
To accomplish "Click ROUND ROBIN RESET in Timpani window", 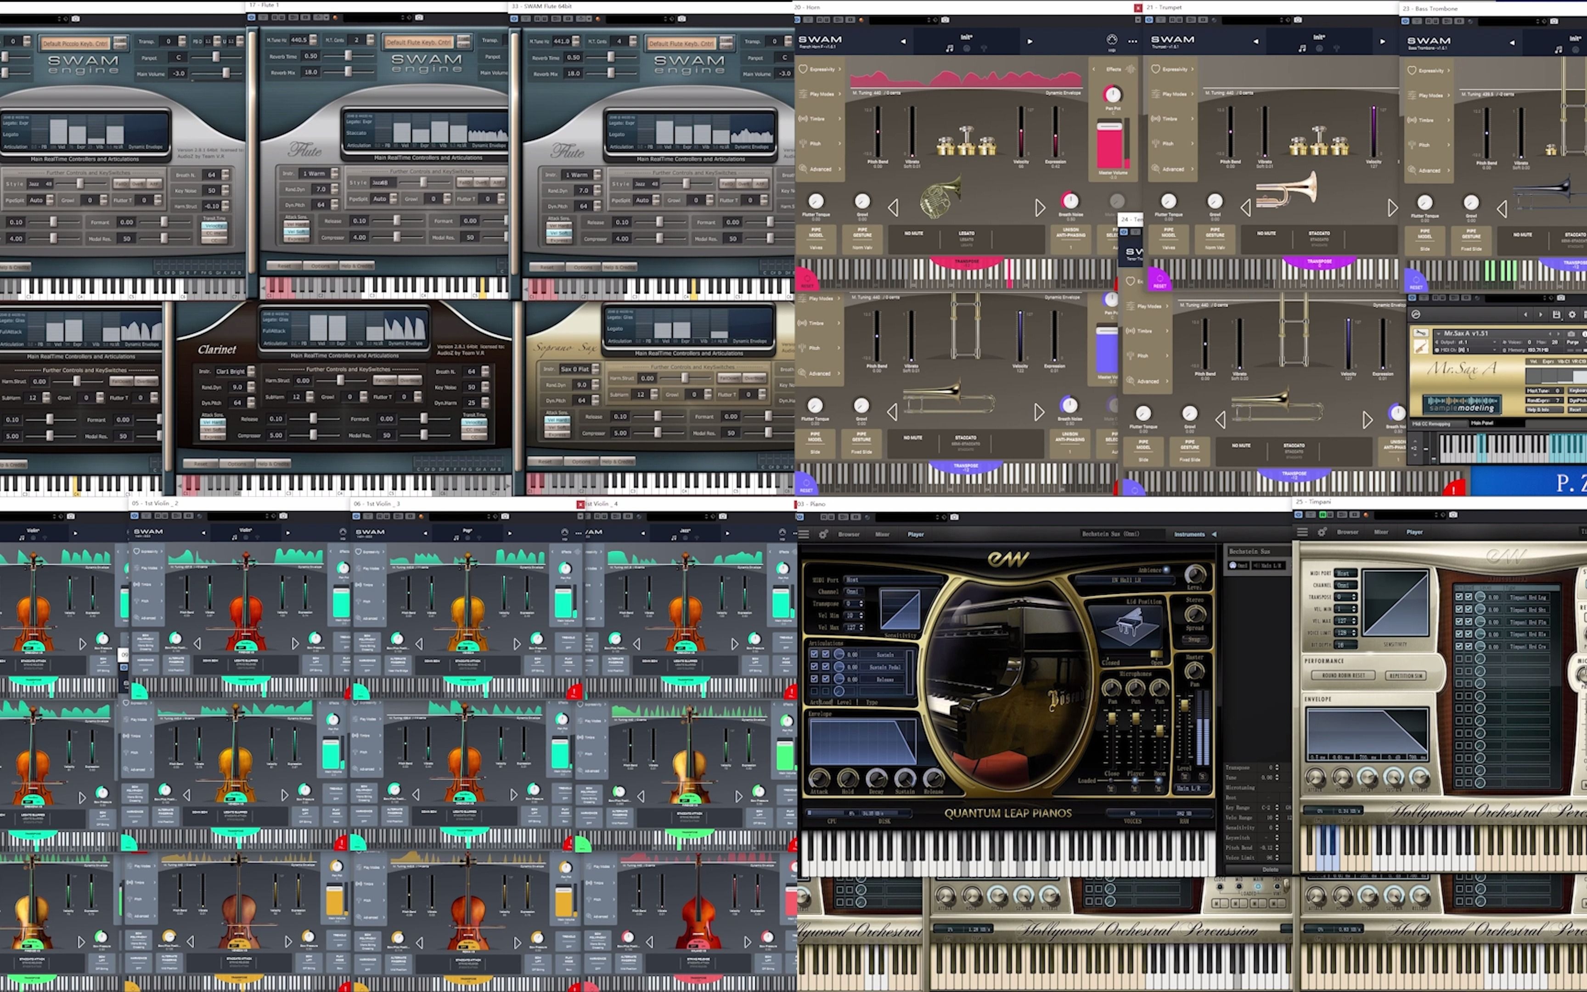I will coord(1343,675).
